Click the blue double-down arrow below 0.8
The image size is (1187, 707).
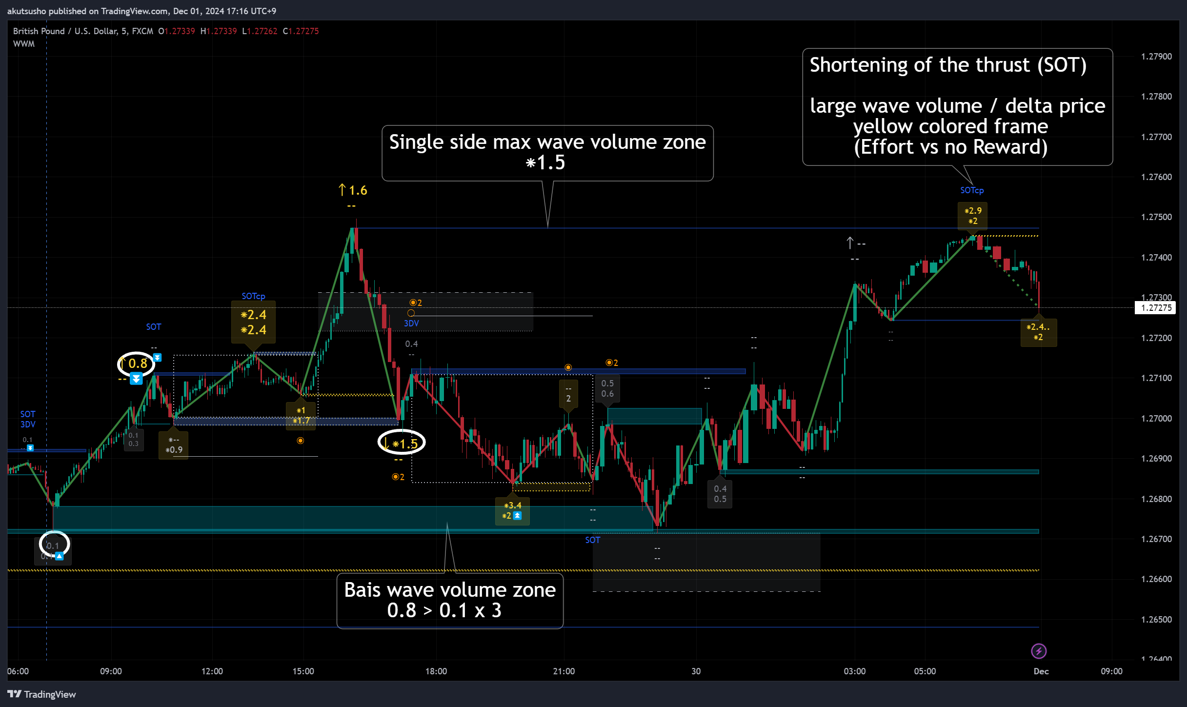[136, 379]
